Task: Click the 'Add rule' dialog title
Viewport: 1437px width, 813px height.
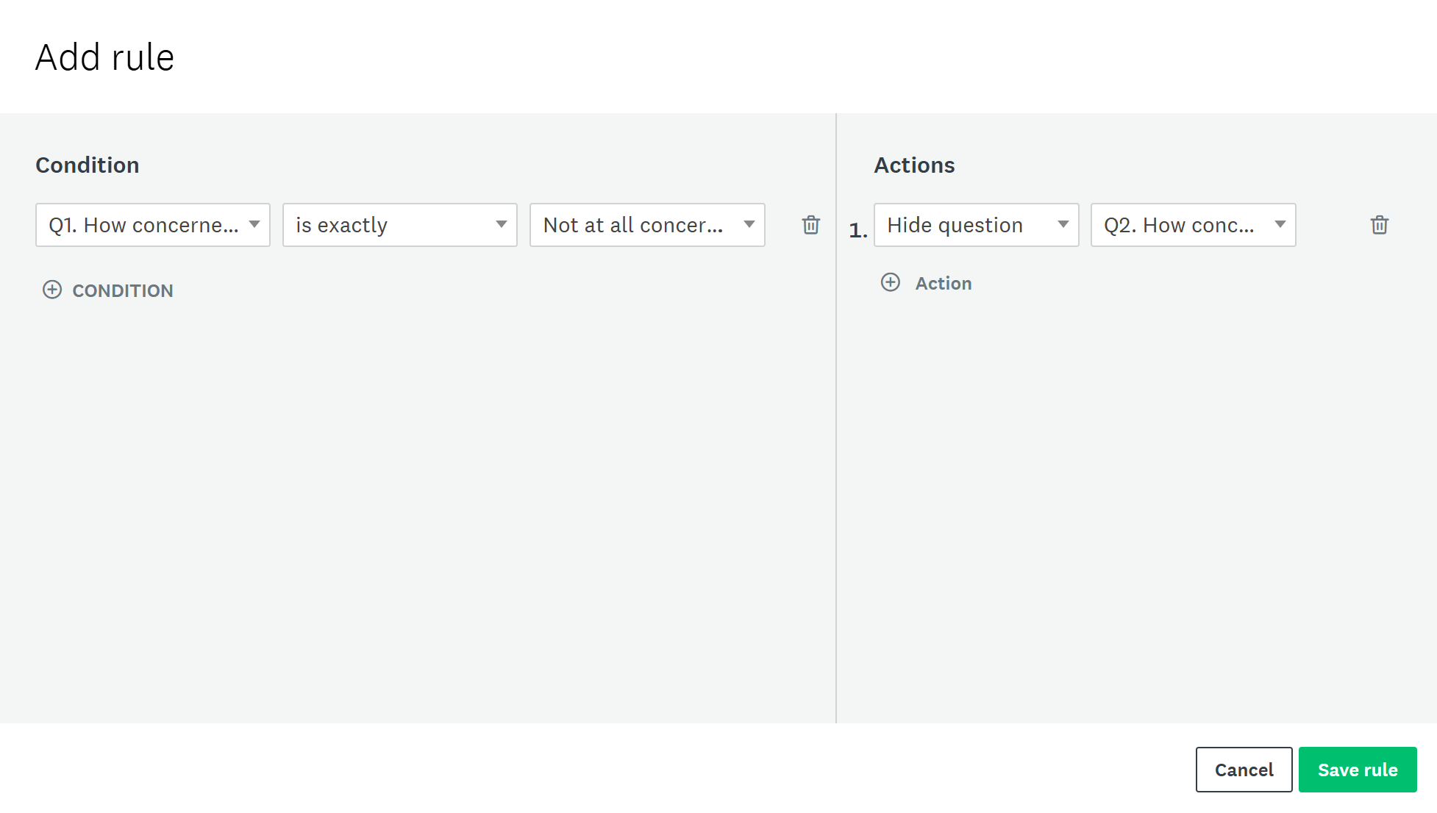Action: [104, 57]
